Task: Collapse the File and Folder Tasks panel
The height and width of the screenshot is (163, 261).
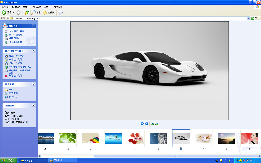Action: point(33,51)
